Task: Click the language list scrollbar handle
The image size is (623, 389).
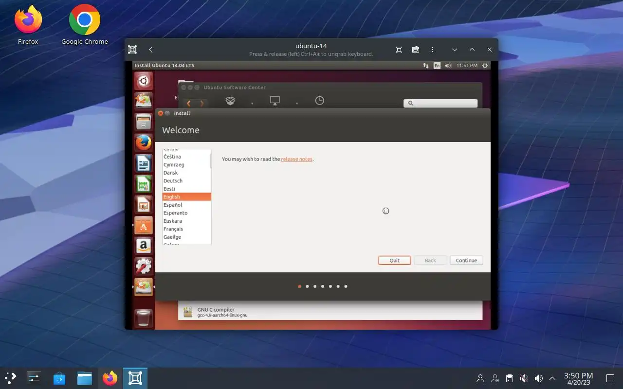Action: [211, 160]
